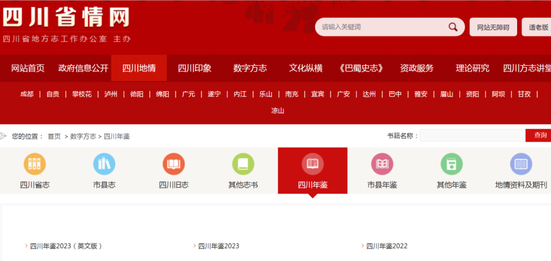Open the 市县年鉴 pink icon
This screenshot has height=261, width=551.
tap(382, 164)
